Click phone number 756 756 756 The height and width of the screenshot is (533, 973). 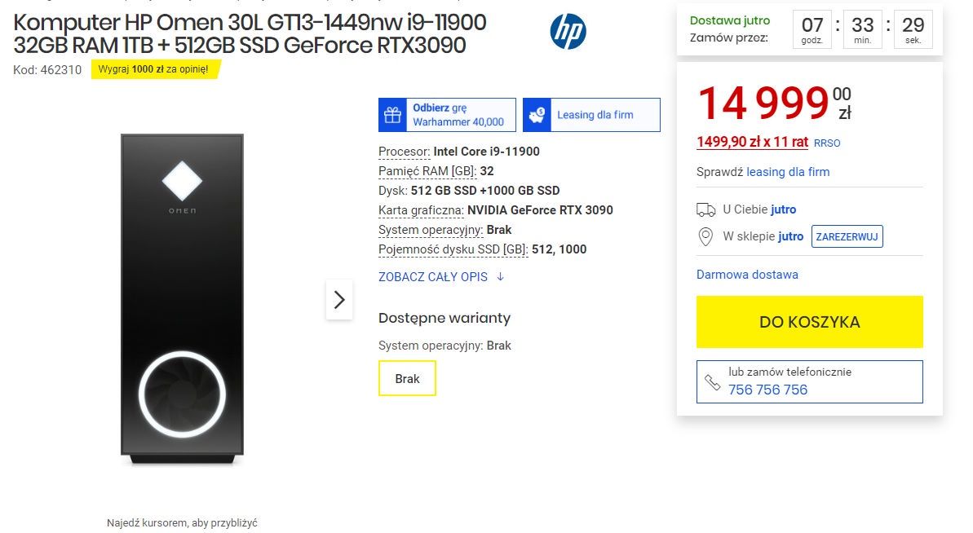click(x=767, y=390)
